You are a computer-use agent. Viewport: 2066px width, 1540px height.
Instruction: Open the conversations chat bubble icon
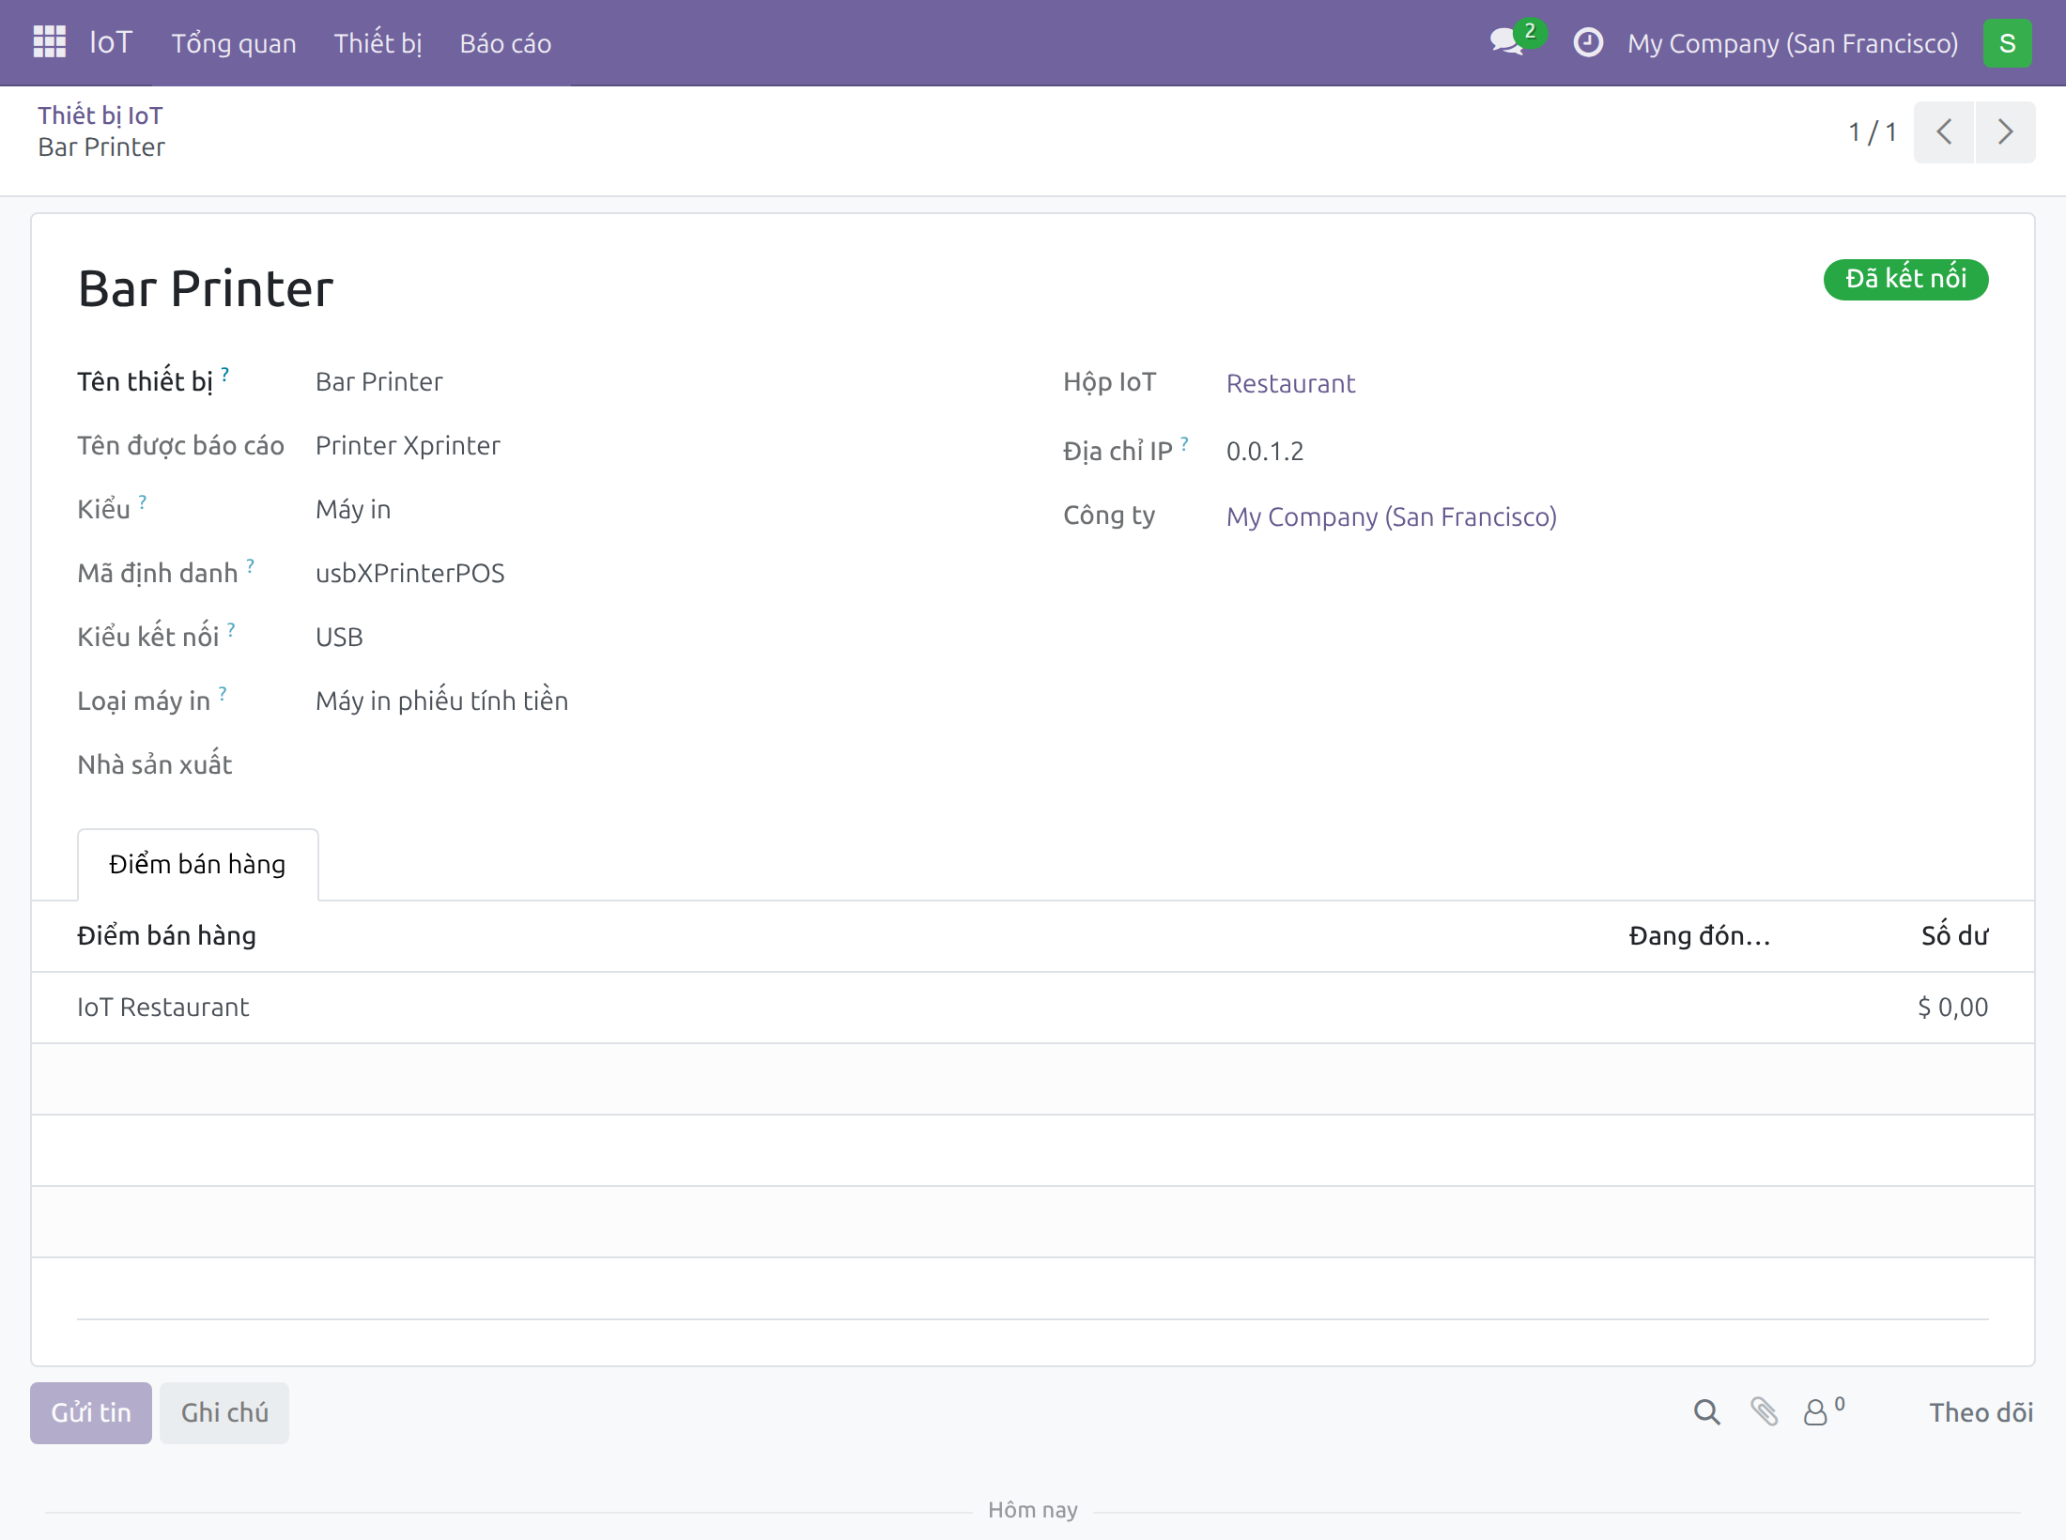(1506, 42)
